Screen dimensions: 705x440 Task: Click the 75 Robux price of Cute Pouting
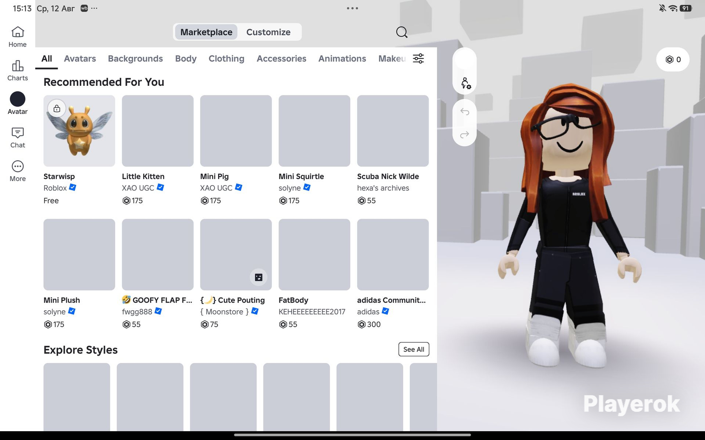(209, 324)
